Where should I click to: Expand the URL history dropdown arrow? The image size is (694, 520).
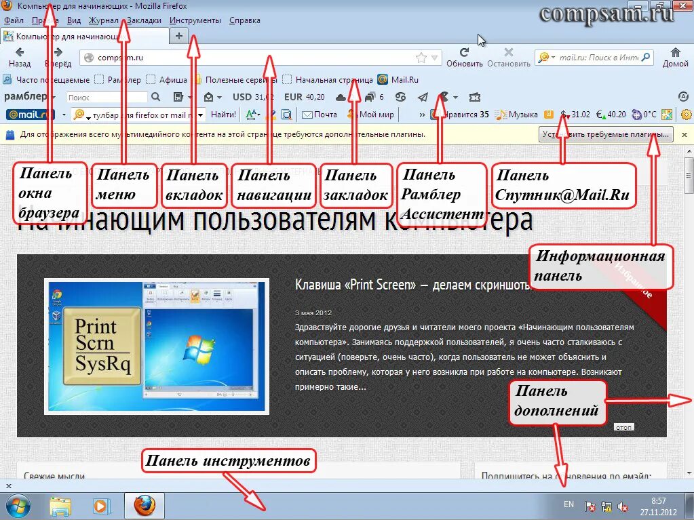[x=435, y=58]
